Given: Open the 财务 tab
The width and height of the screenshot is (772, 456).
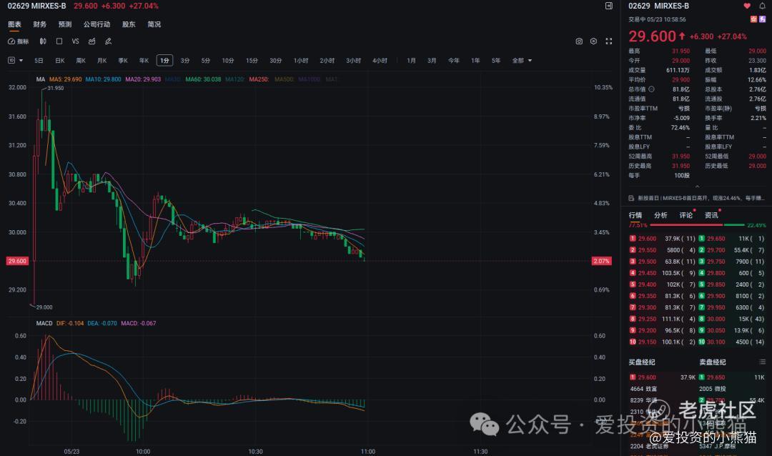Looking at the screenshot, I should (40, 24).
